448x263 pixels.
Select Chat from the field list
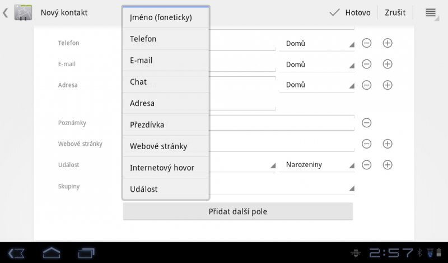click(x=166, y=82)
